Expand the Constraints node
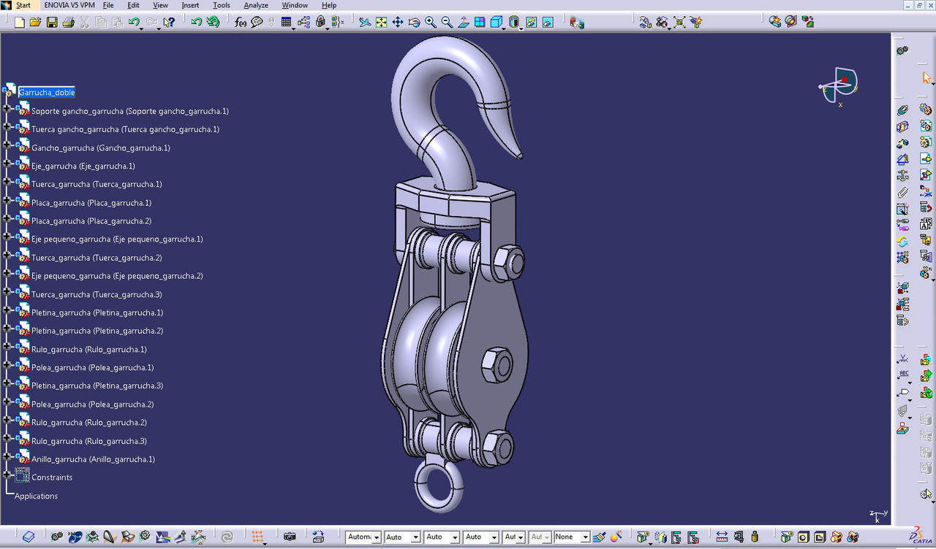The width and height of the screenshot is (936, 549). coord(7,475)
